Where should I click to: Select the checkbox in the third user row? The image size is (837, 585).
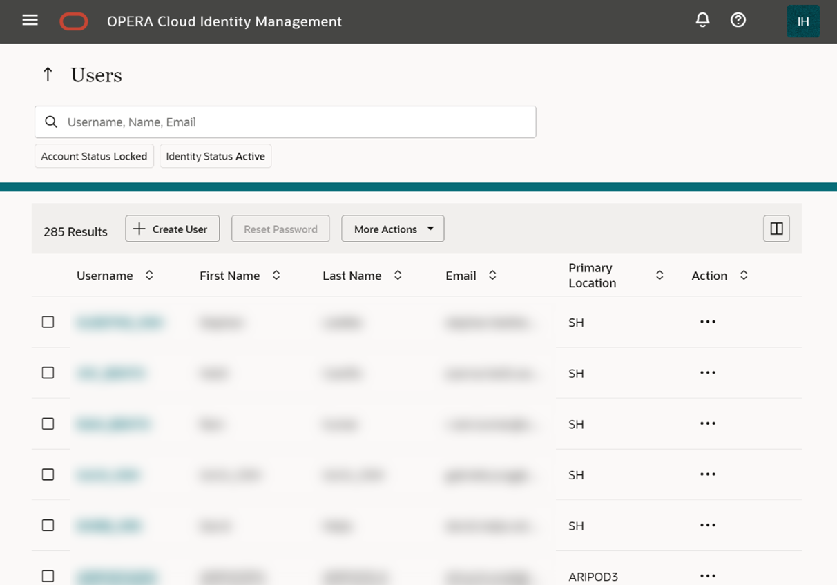click(48, 423)
